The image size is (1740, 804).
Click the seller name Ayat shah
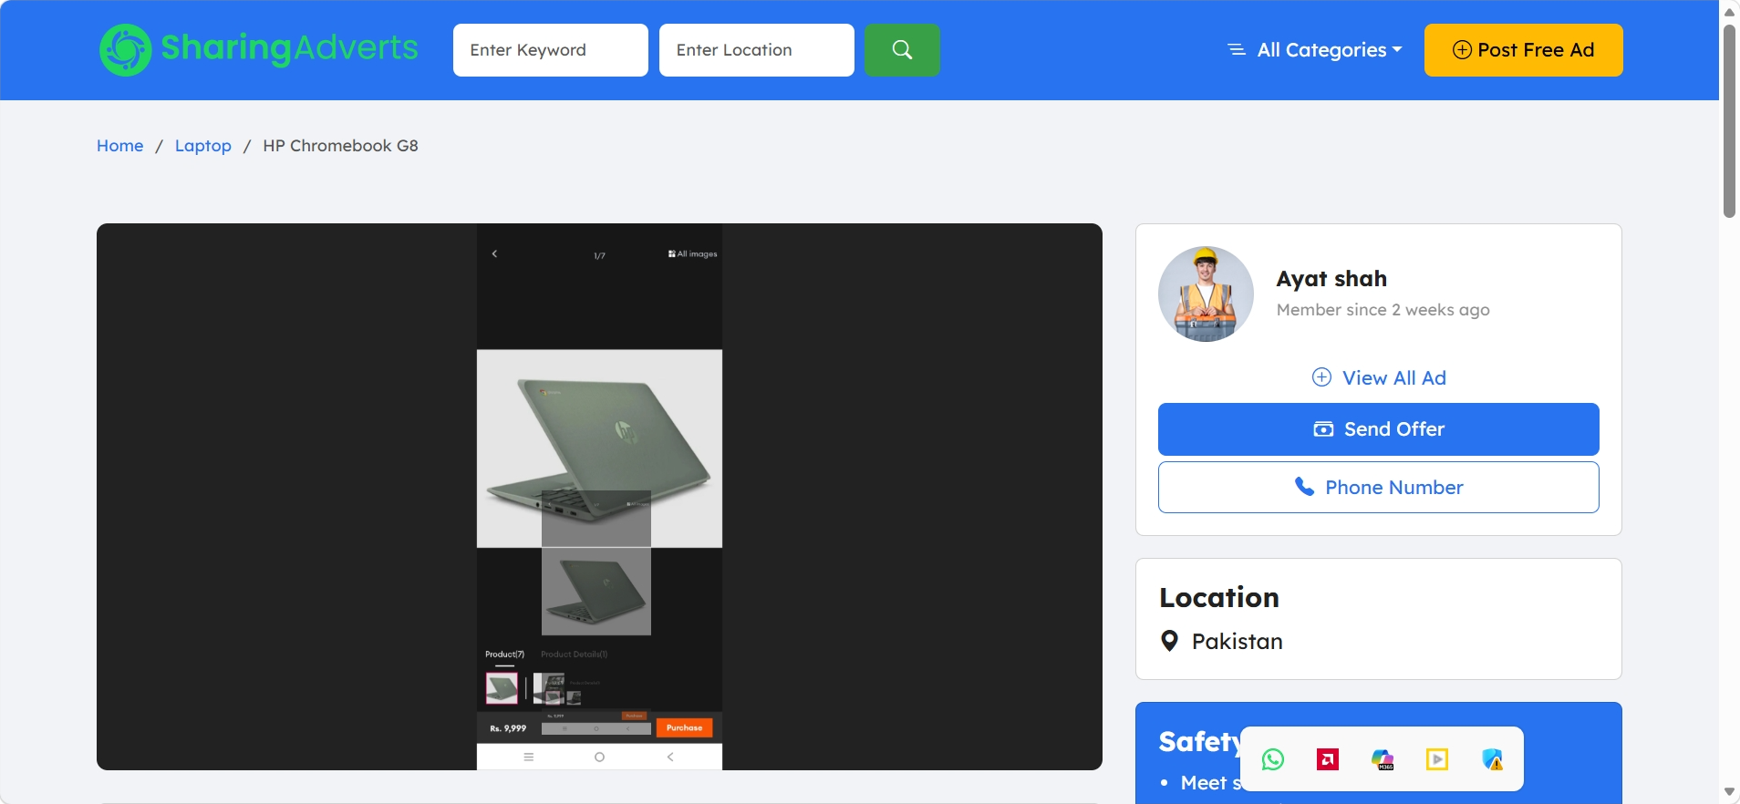click(1331, 279)
